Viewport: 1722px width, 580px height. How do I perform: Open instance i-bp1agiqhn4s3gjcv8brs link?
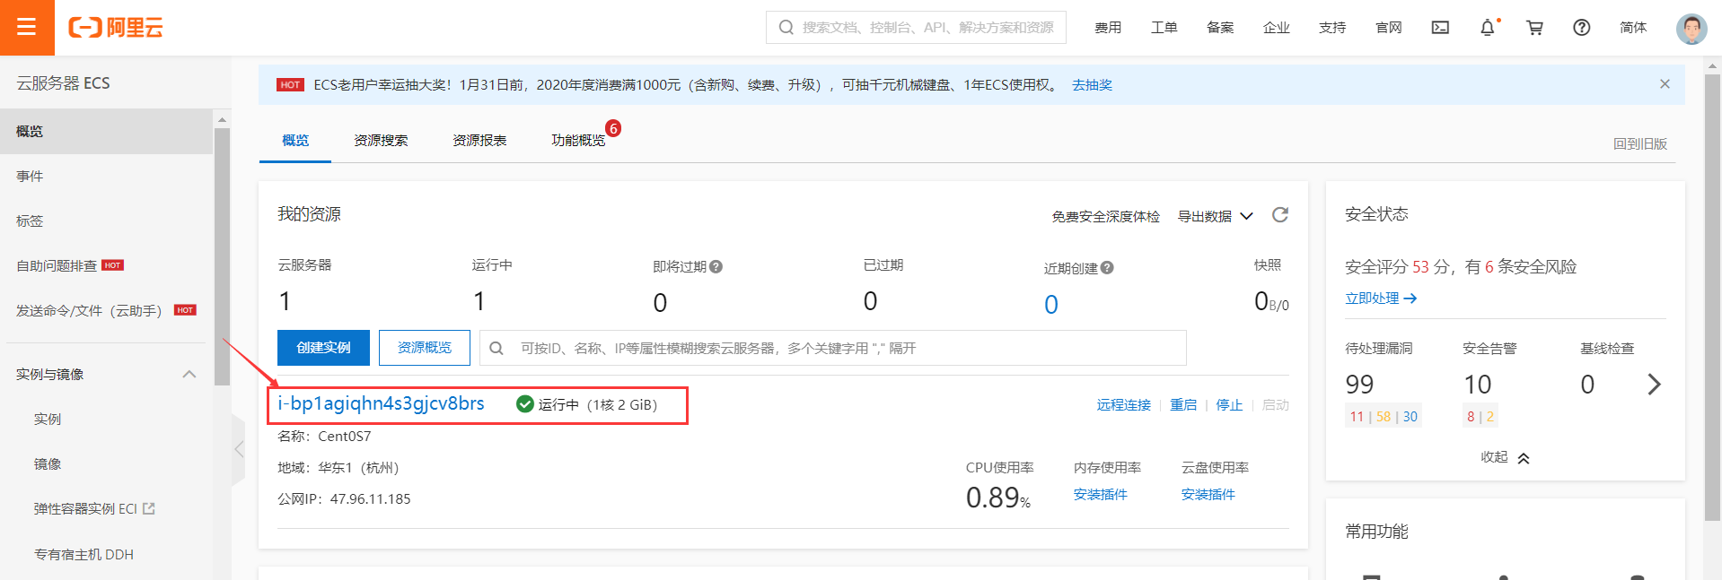point(381,404)
